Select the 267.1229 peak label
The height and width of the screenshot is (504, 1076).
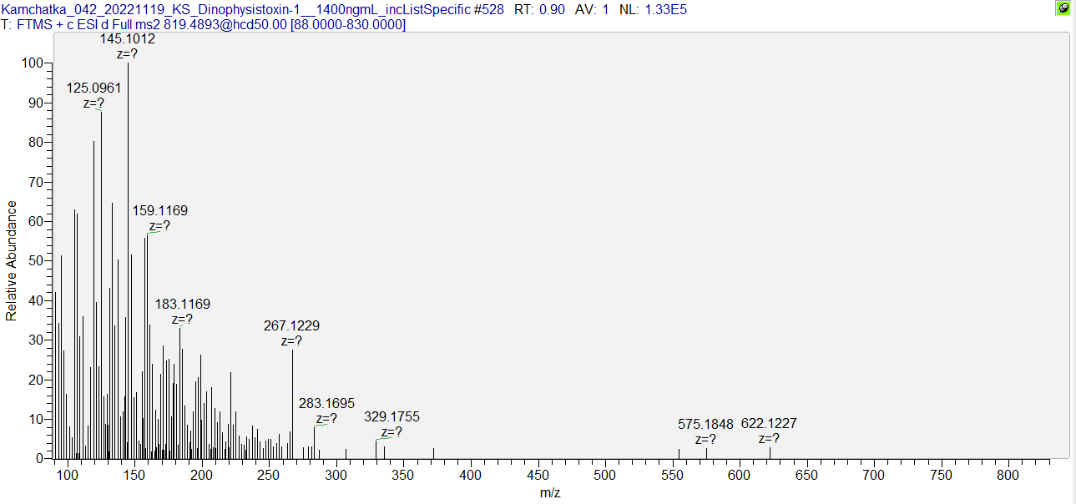[x=291, y=326]
